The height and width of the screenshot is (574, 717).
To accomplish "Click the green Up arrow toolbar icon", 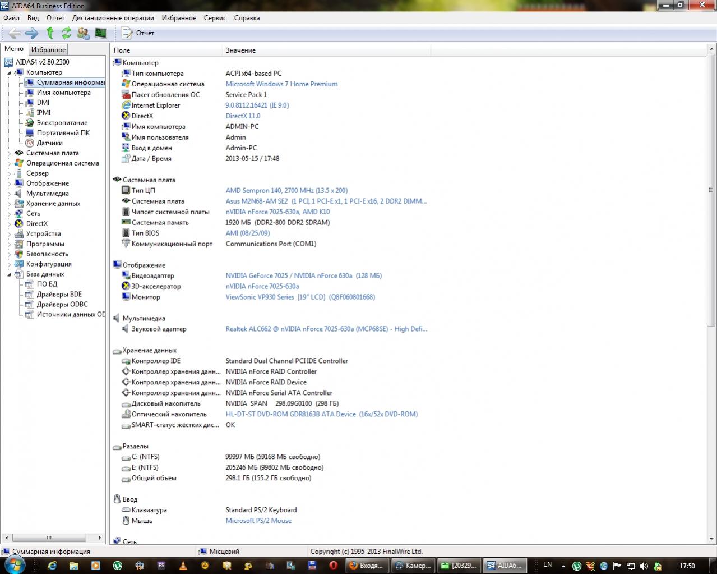I will click(x=50, y=33).
